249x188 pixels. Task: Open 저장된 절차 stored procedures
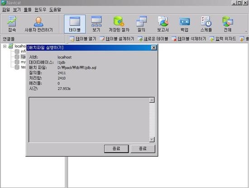119,24
